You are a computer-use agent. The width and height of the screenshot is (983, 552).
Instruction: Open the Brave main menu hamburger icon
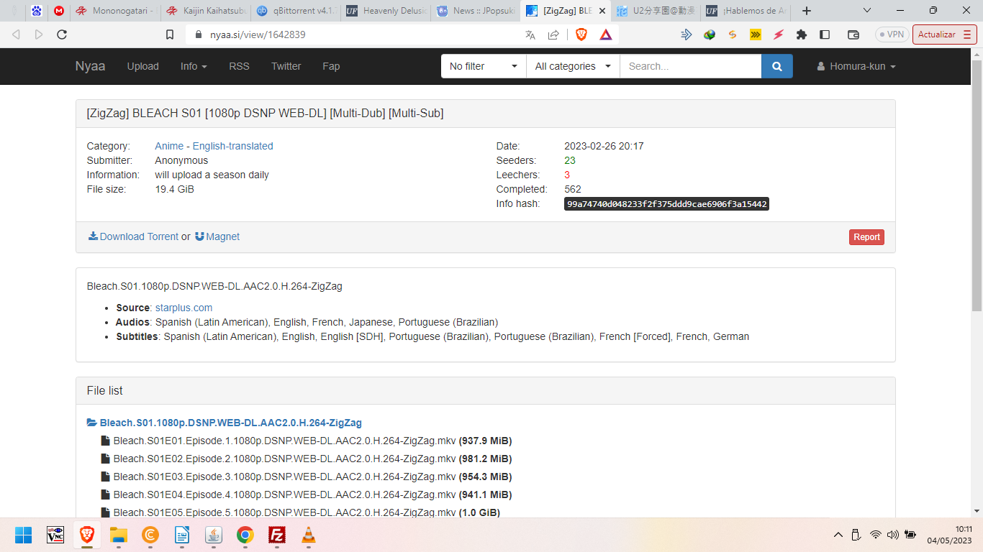(x=966, y=34)
